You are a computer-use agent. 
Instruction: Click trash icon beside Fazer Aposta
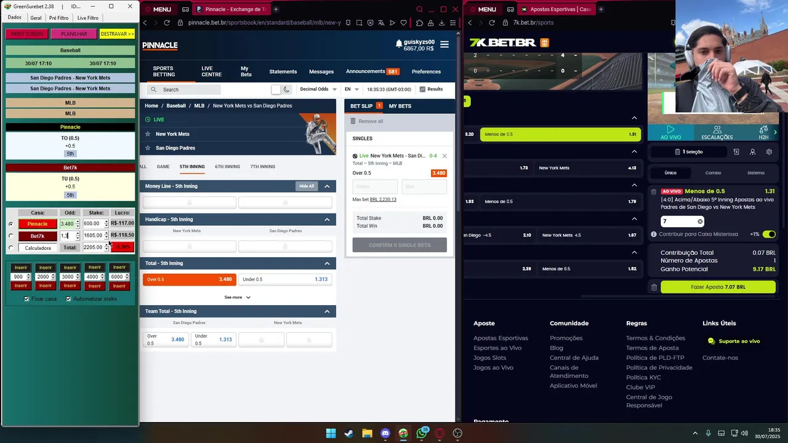pos(654,287)
